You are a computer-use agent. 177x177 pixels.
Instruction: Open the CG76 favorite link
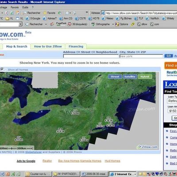point(80,19)
